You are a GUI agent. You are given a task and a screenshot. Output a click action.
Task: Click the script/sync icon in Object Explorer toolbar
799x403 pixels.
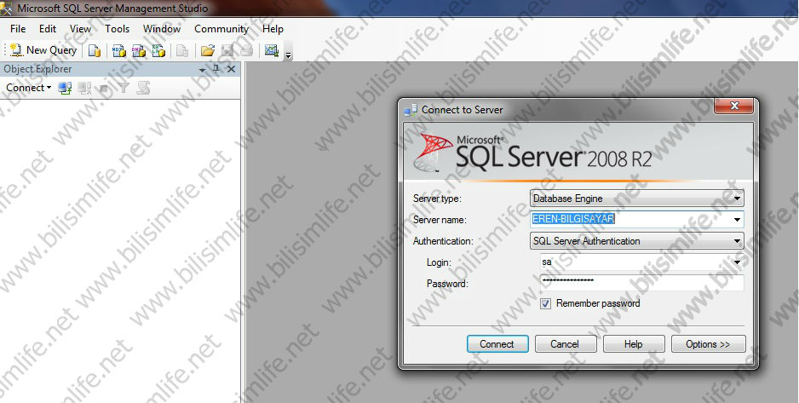click(143, 88)
